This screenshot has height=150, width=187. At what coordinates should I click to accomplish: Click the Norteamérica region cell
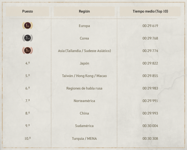(84, 101)
